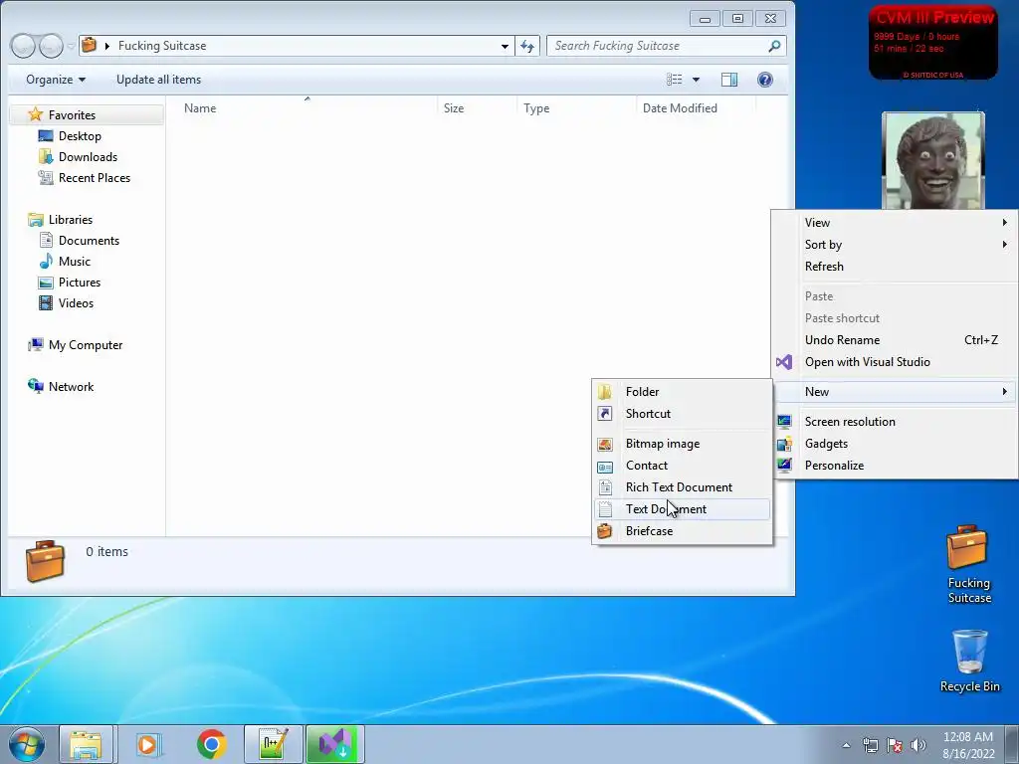This screenshot has height=764, width=1019.
Task: Toggle the preview pane button
Action: (x=729, y=80)
